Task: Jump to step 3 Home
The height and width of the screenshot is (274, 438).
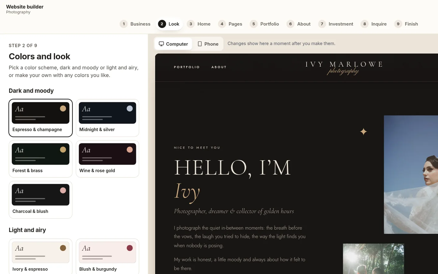Action: pos(199,24)
